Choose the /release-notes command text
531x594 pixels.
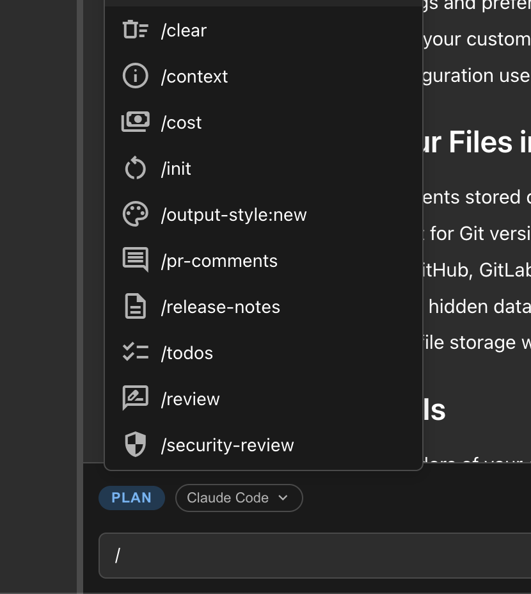tap(220, 307)
